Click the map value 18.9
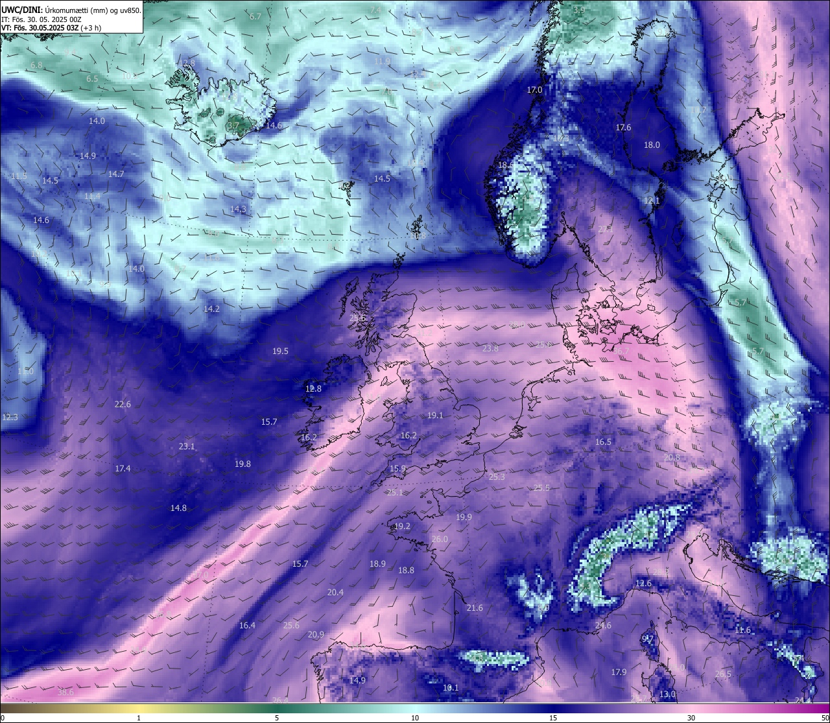The width and height of the screenshot is (830, 723). 377,563
